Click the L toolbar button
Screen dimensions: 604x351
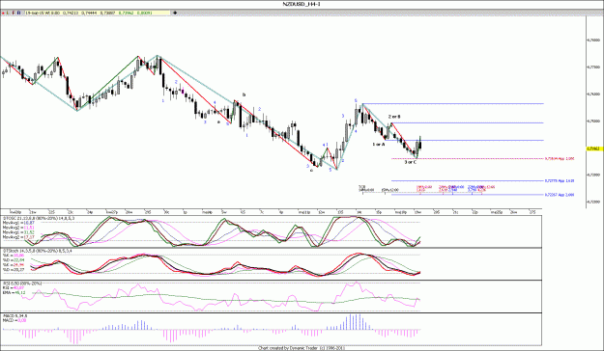[x=8, y=13]
